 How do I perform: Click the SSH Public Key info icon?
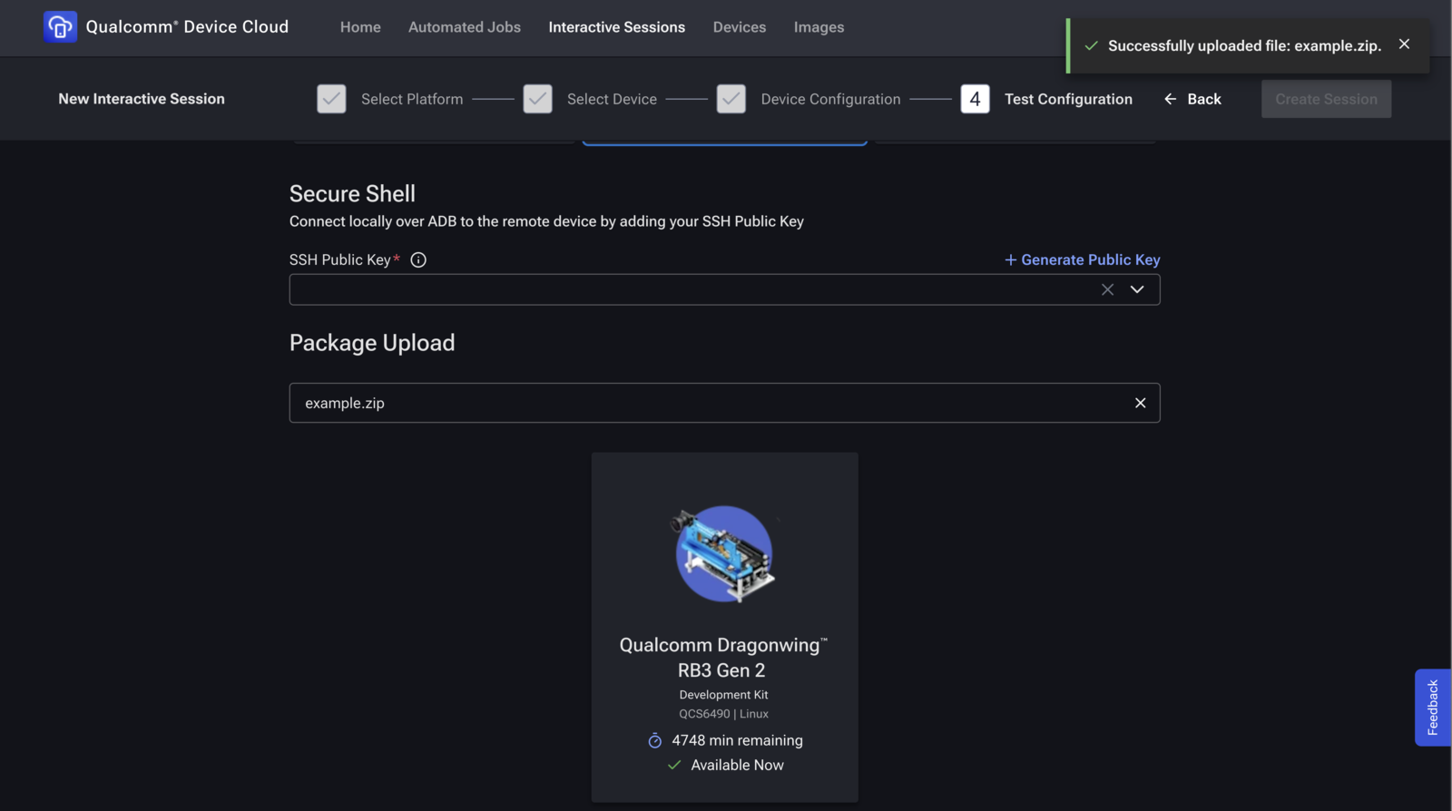coord(418,260)
